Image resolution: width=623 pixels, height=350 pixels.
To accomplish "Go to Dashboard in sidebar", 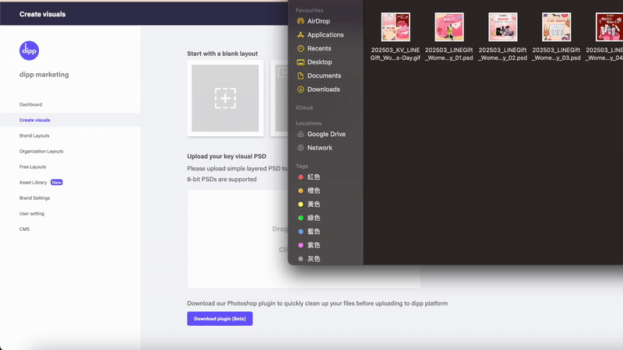I will pos(31,104).
